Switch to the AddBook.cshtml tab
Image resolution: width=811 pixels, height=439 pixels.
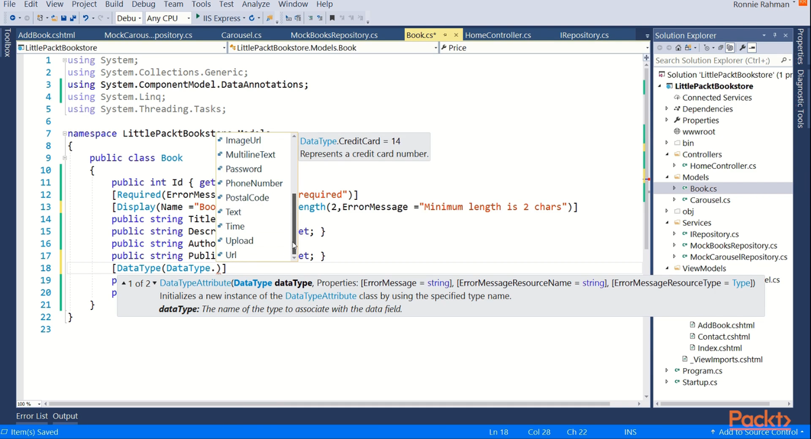(x=47, y=35)
